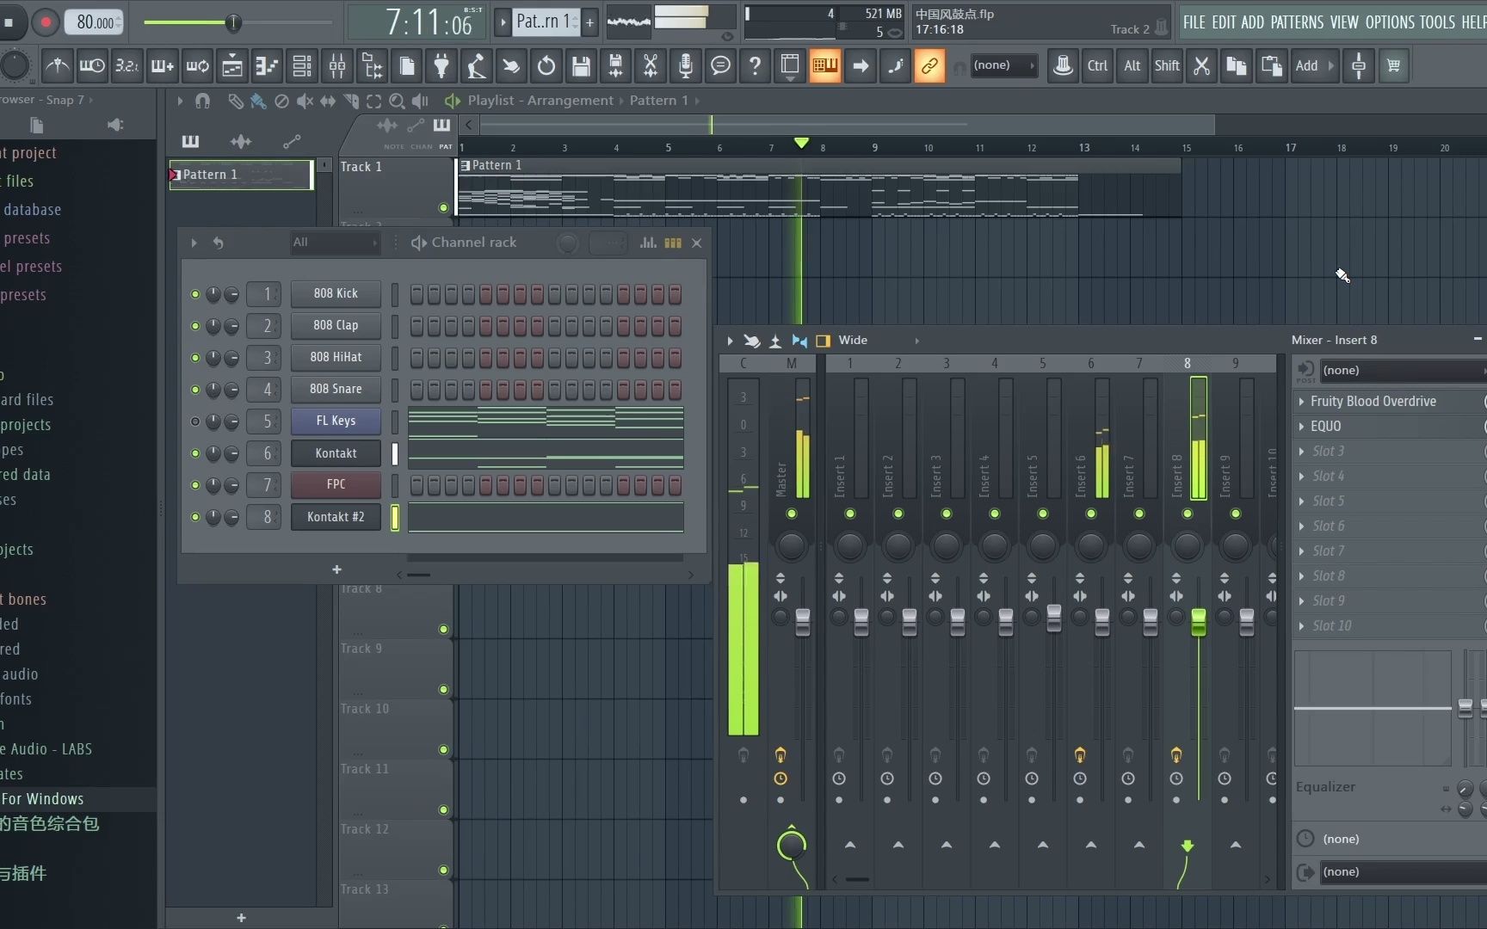Open the Mixer window toolbar icon
The width and height of the screenshot is (1487, 929).
[x=337, y=65]
